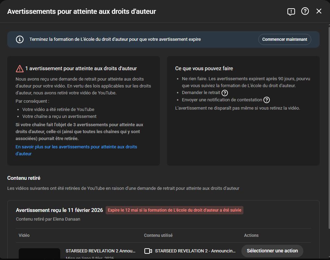This screenshot has width=330, height=260.
Task: Close the copyright strikes dialog
Action: point(319,11)
